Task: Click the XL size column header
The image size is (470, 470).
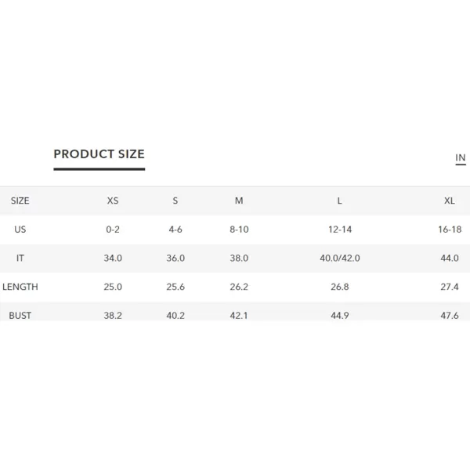Action: click(x=450, y=201)
